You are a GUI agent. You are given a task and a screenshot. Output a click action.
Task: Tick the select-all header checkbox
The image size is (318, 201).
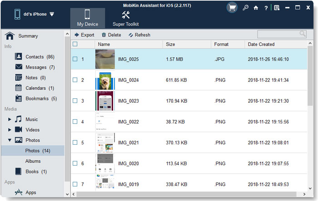point(75,44)
